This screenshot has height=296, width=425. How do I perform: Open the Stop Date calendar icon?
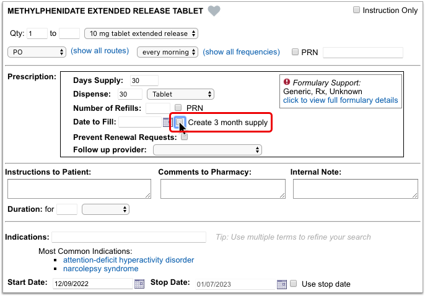(x=282, y=284)
